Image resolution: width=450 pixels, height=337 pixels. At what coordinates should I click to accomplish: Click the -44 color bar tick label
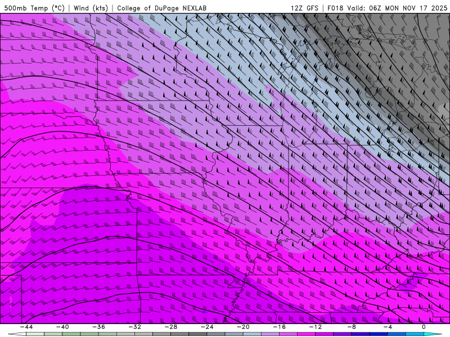pos(26,327)
